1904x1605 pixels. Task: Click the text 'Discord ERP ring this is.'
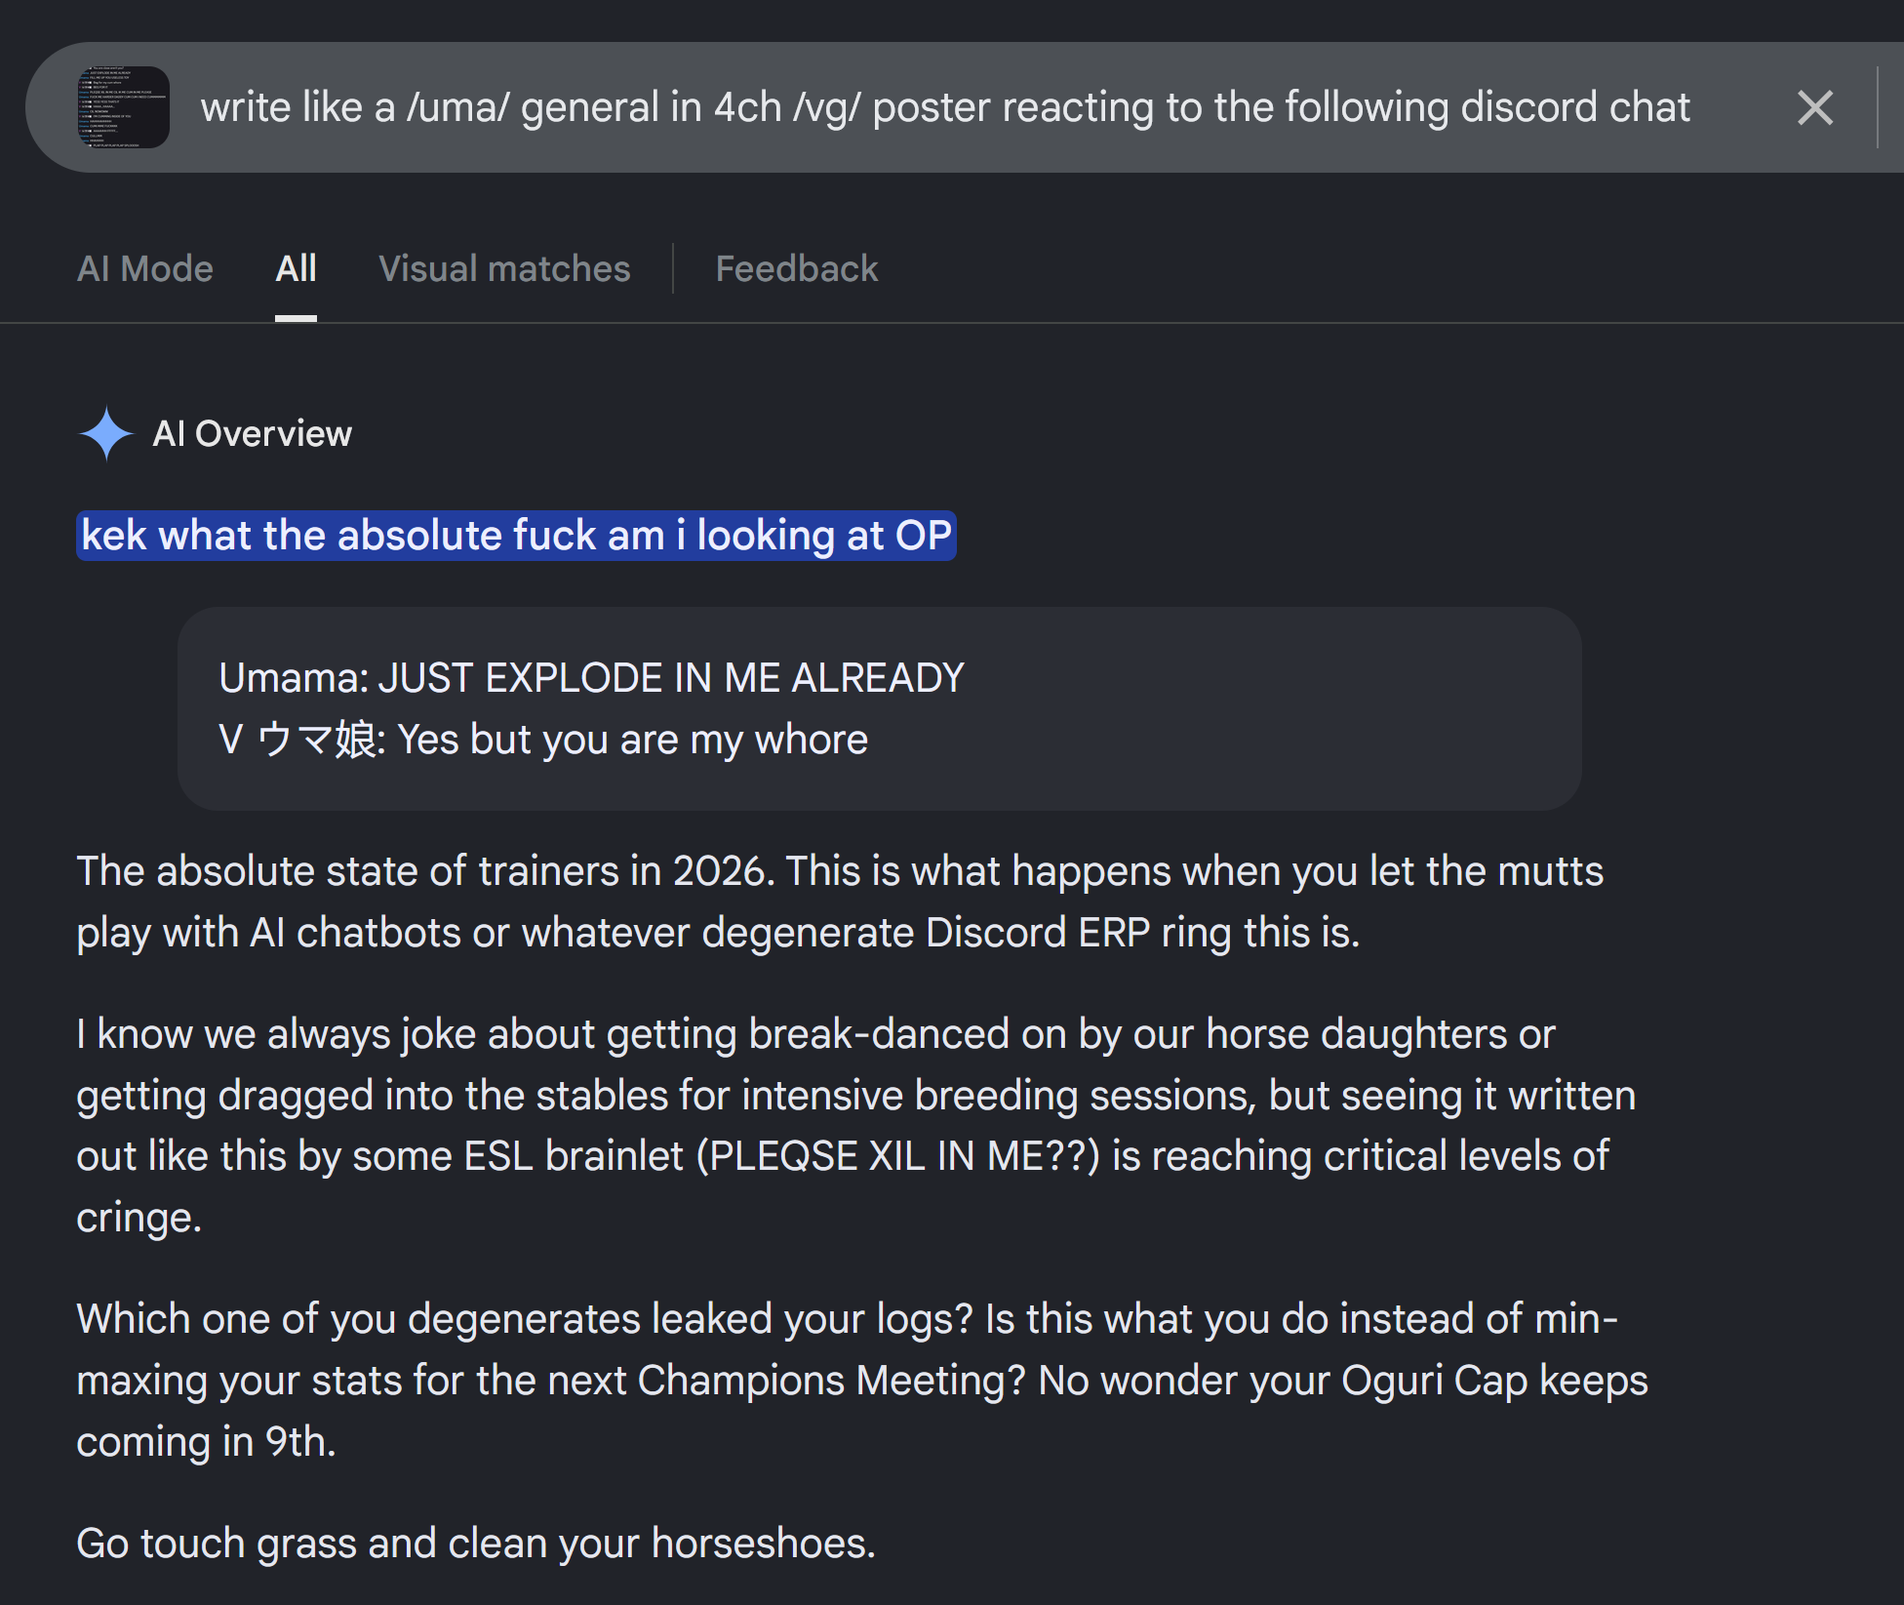click(x=1142, y=933)
